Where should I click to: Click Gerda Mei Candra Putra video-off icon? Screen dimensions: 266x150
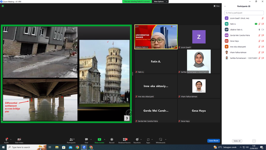(x=263, y=35)
